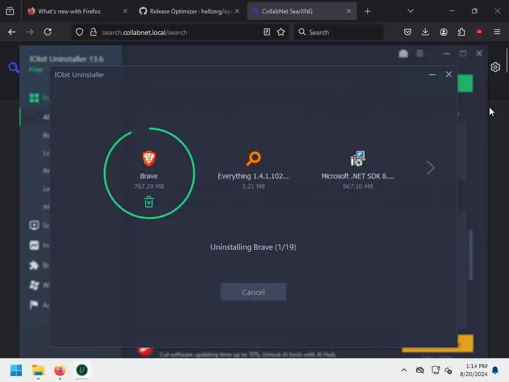Open Firefox application hamburger menu
509x382 pixels.
point(497,32)
